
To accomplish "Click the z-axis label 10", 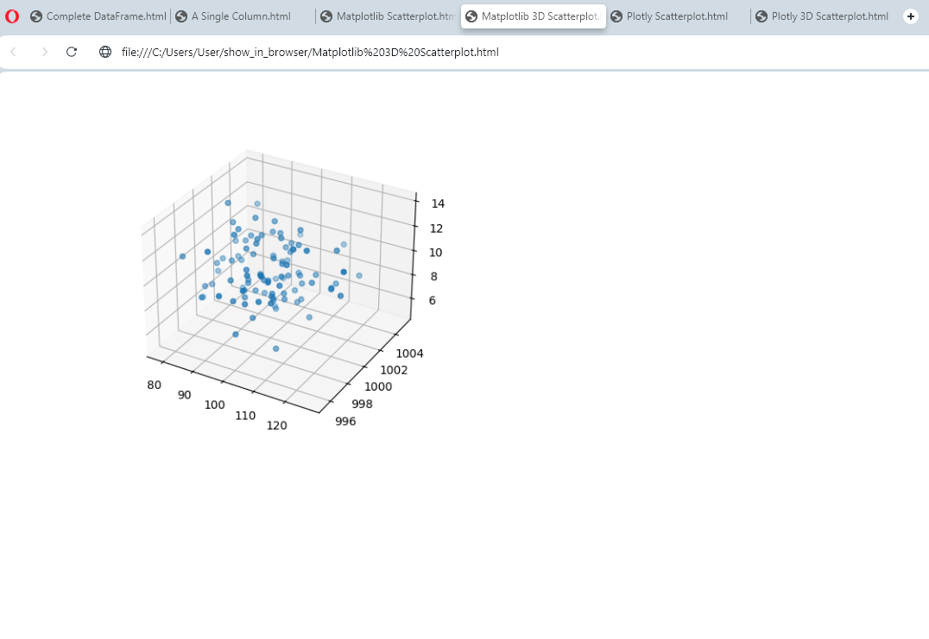I will 435,253.
